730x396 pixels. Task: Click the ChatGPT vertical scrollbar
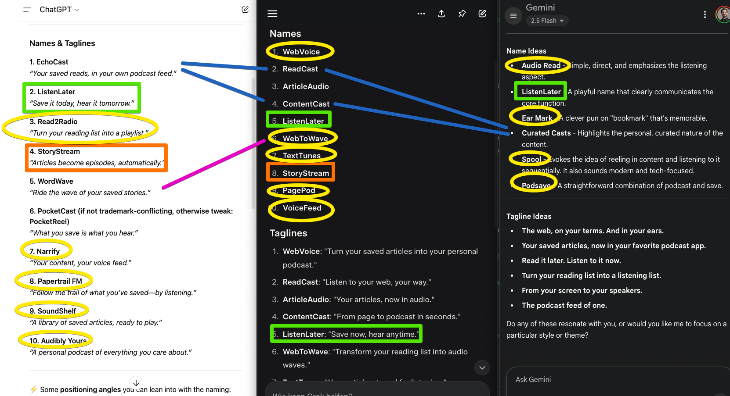tap(253, 143)
